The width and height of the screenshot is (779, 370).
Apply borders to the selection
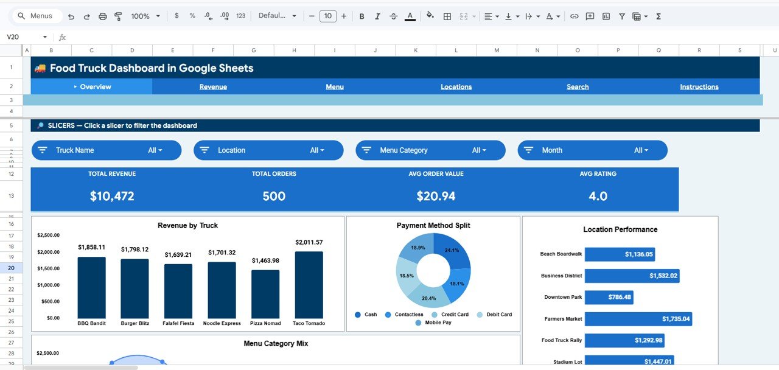(x=447, y=16)
